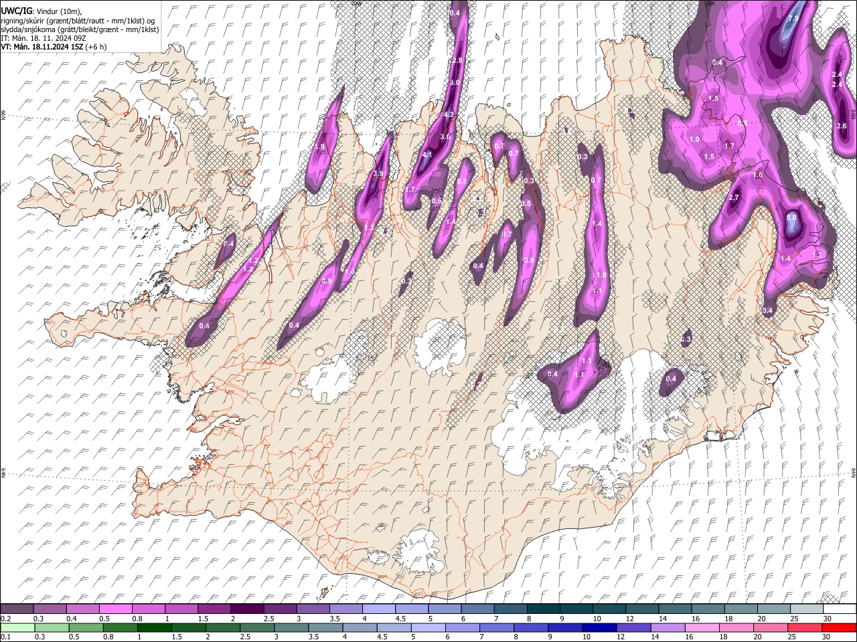Screen dimensions: 857x642
Task: Click the 'rigning/skúrir' legend description line
Action: click(78, 21)
